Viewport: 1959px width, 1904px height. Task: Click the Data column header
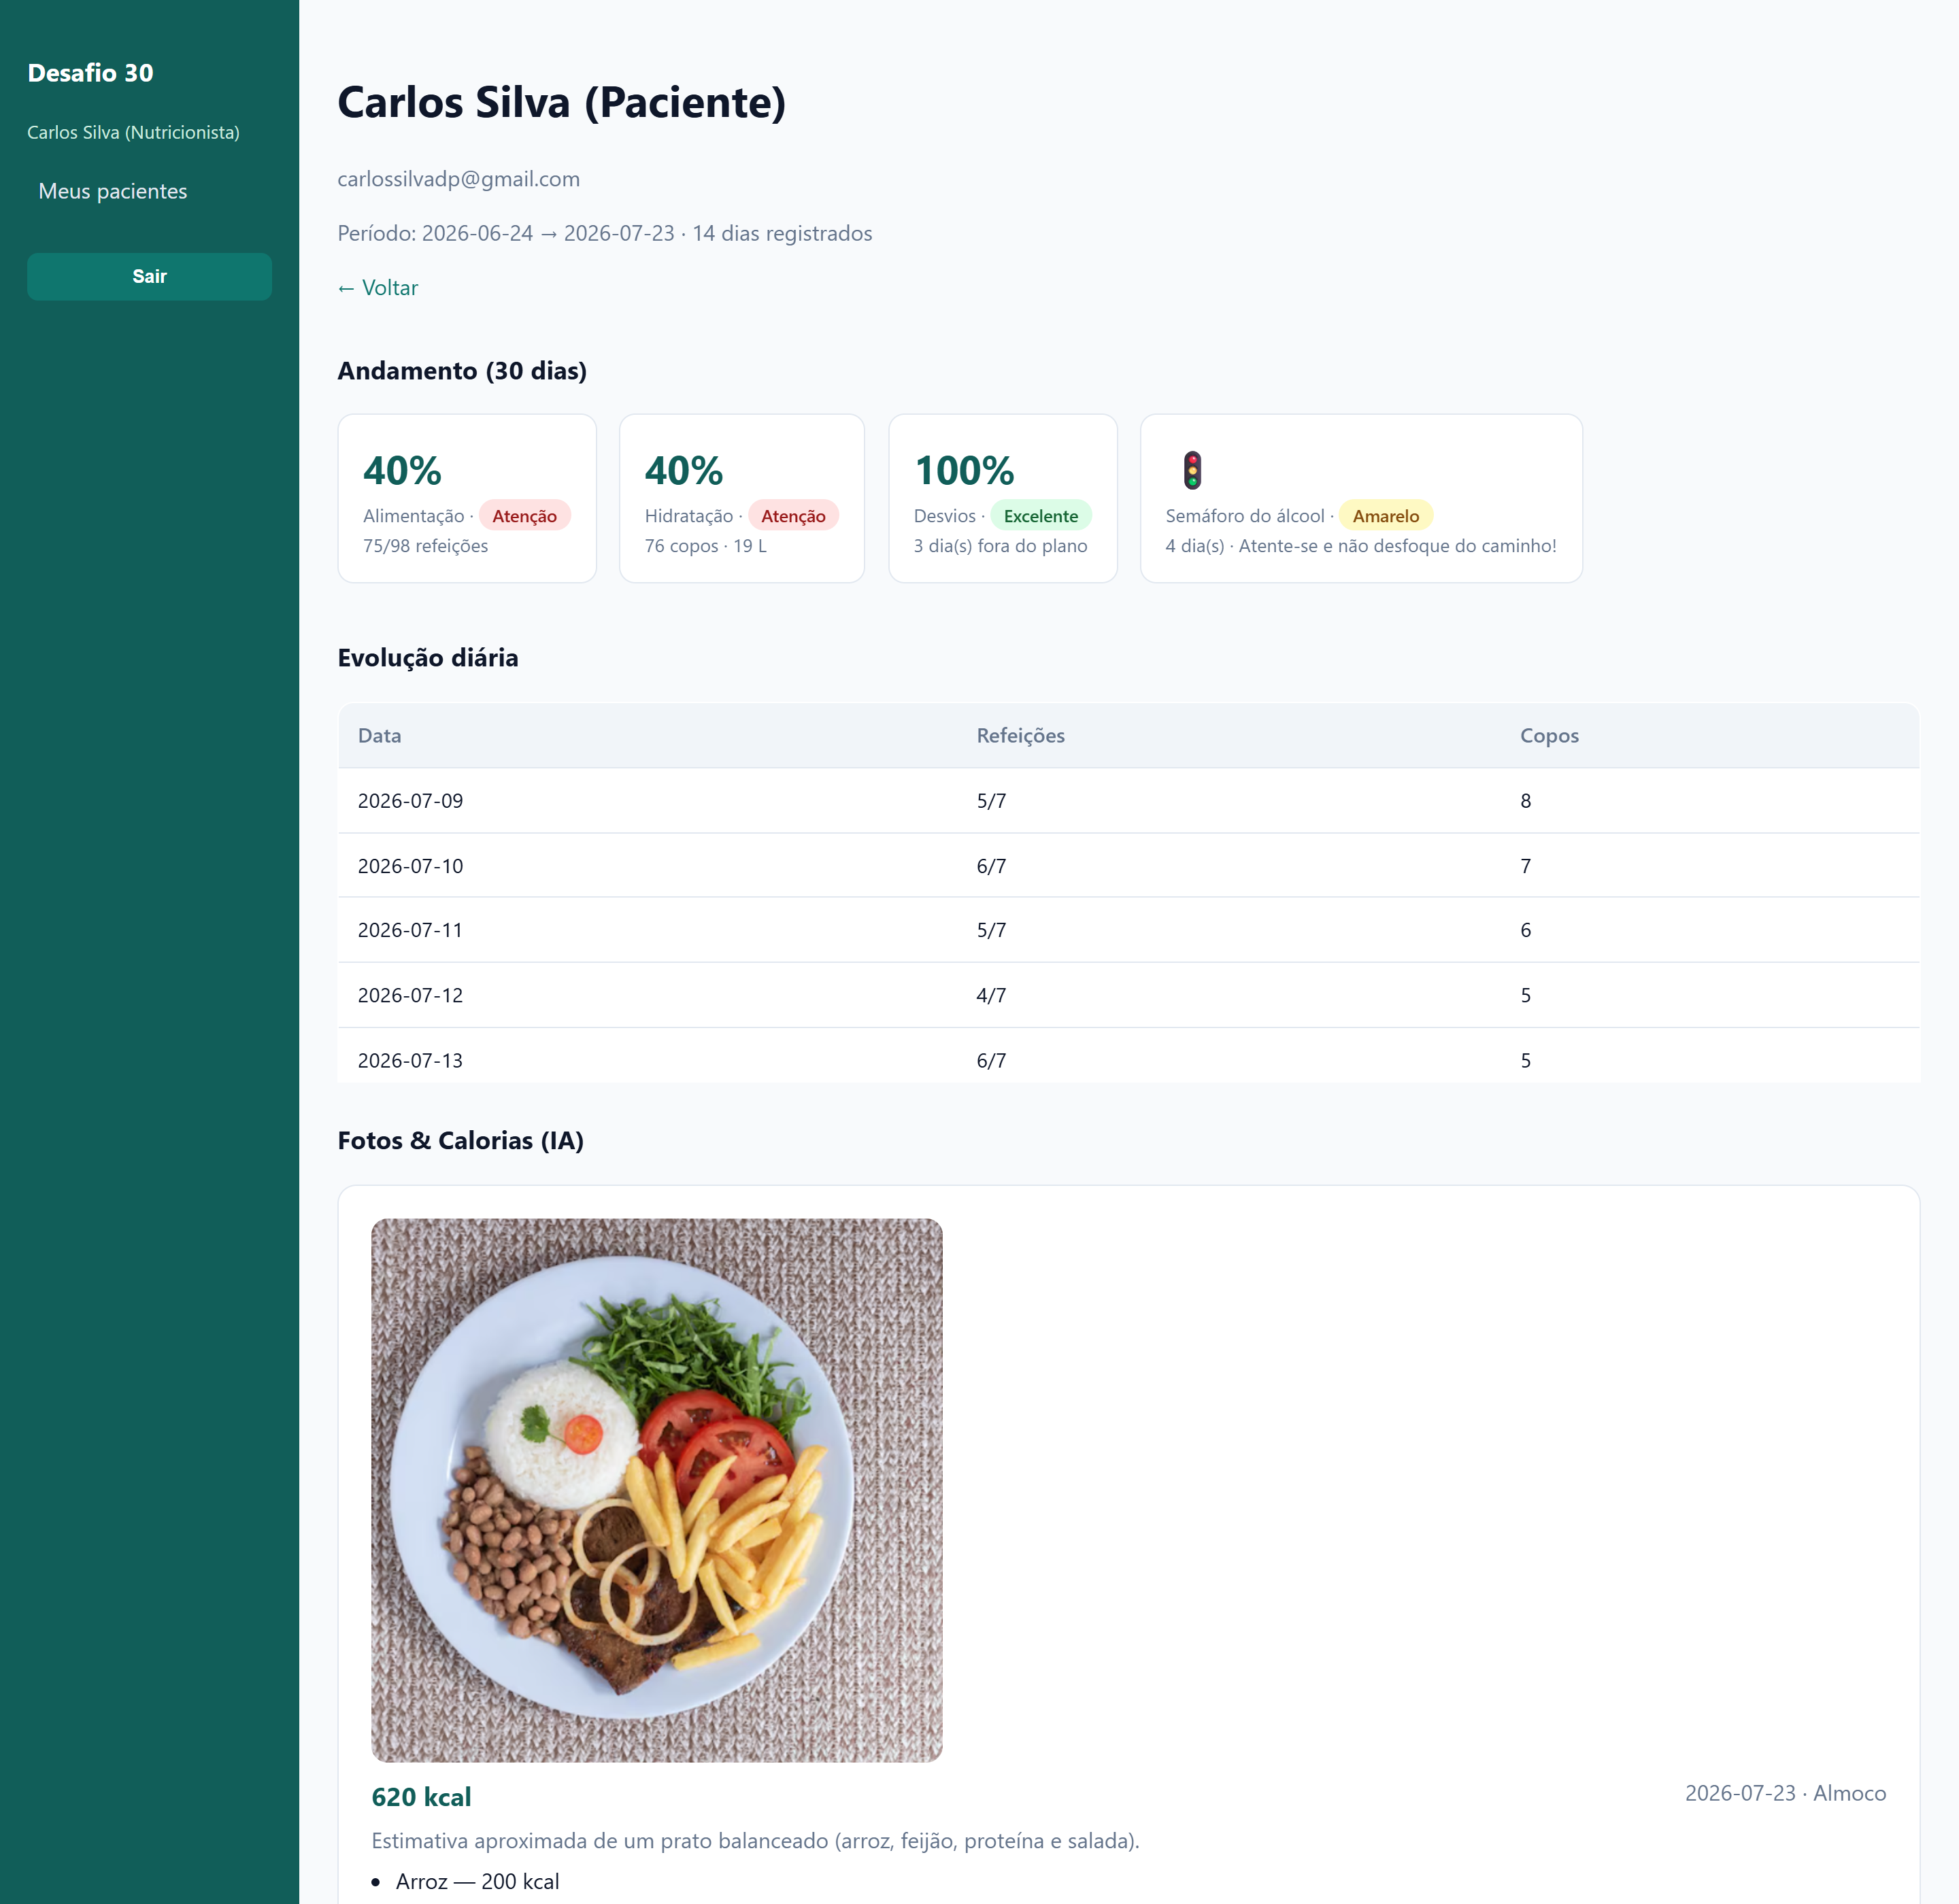coord(379,735)
